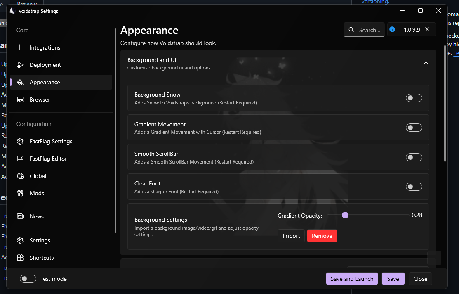Go to the Deployment page
This screenshot has width=459, height=294.
pos(61,65)
